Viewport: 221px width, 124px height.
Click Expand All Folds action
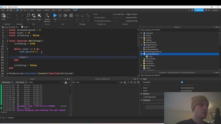click(x=131, y=18)
